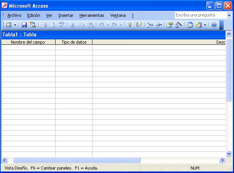Click the New Object icon
The width and height of the screenshot is (234, 173).
(x=199, y=25)
